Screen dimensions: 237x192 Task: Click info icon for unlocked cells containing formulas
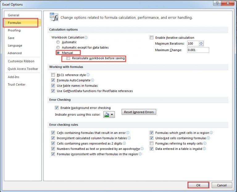click(208, 138)
